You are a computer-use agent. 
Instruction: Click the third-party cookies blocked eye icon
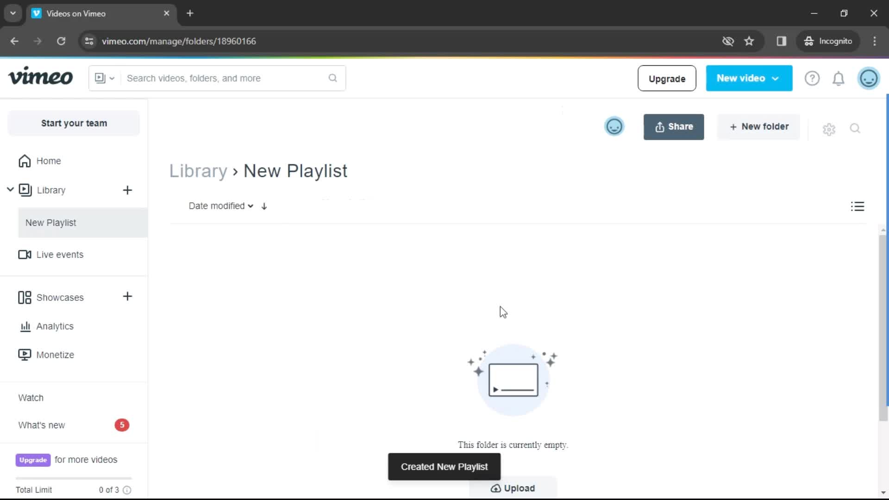point(728,41)
